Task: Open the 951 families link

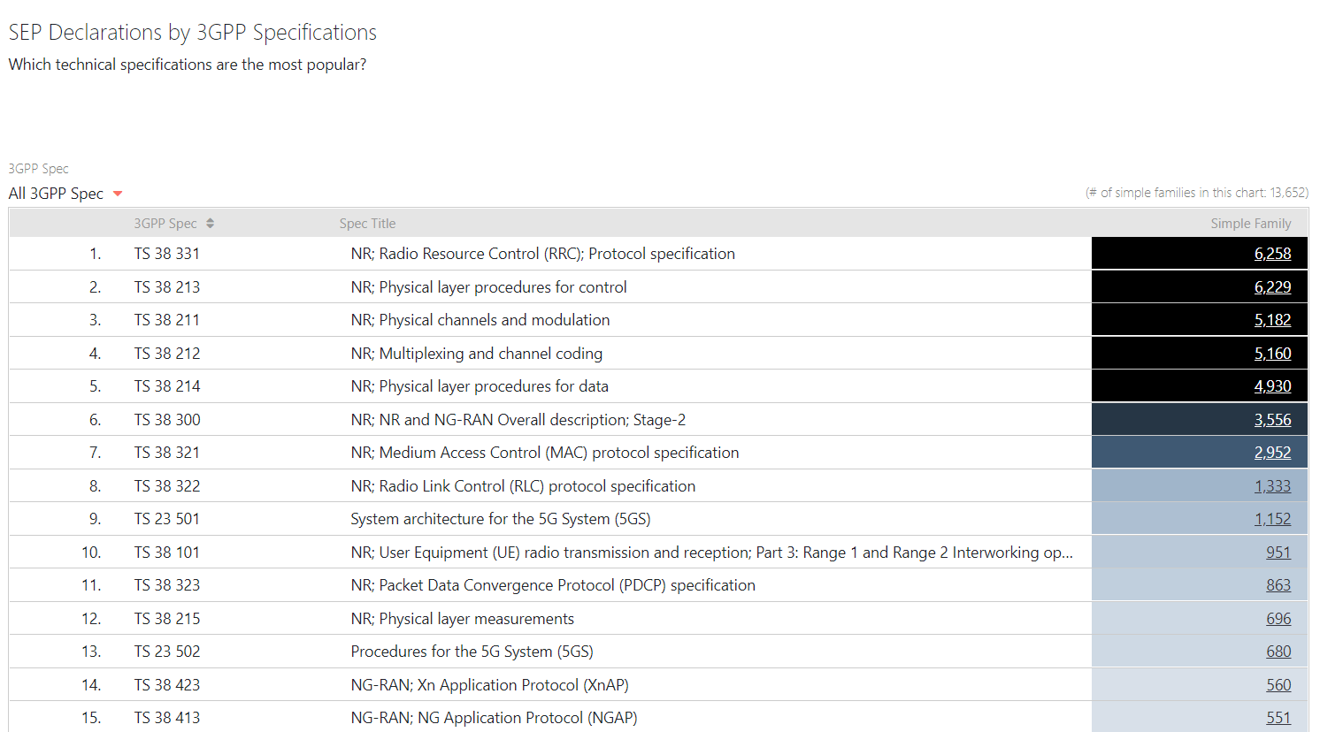Action: point(1278,553)
